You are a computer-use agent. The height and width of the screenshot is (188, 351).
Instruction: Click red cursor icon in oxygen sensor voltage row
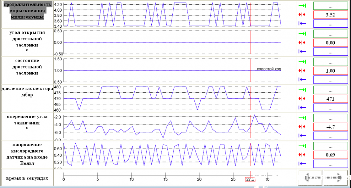click(303, 155)
